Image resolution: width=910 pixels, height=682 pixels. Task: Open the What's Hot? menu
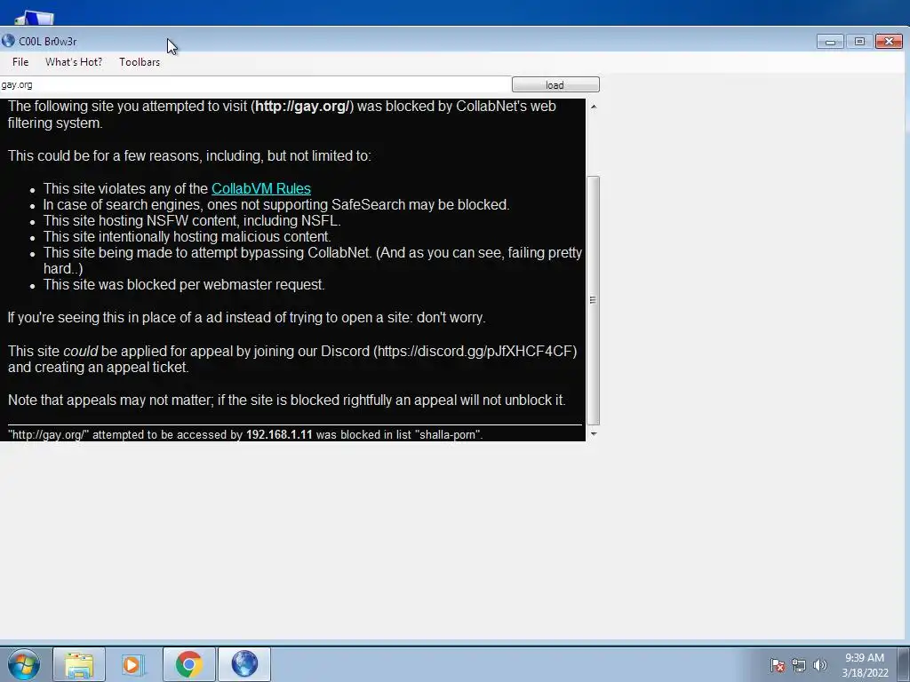(x=74, y=62)
